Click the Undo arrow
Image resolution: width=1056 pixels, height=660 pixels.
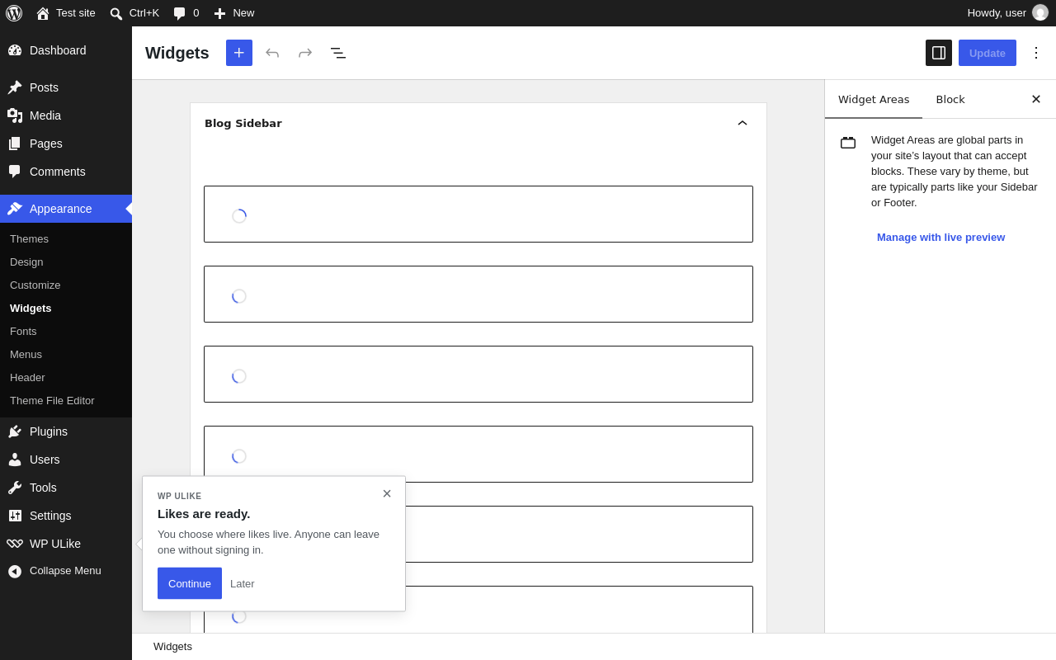pyautogui.click(x=272, y=53)
